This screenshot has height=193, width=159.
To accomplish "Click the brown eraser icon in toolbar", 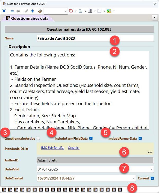I will click(40, 11).
